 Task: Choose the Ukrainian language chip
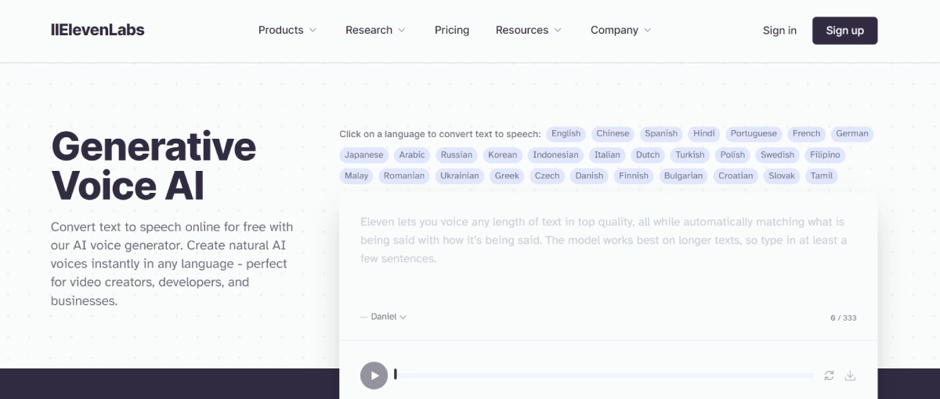(x=459, y=176)
